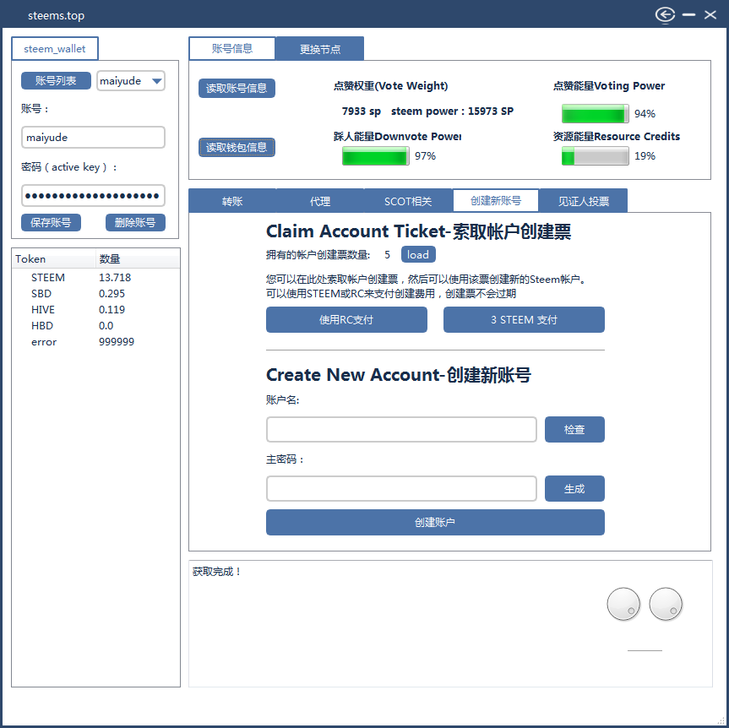Click the right round knob in log panel
729x728 pixels.
(x=666, y=604)
